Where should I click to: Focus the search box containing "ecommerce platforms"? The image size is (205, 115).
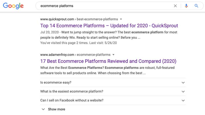[x=102, y=6]
